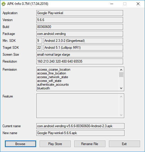Select access_coarse_location in Permission list

pos(54,70)
